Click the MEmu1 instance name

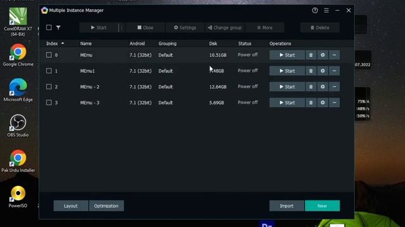87,71
